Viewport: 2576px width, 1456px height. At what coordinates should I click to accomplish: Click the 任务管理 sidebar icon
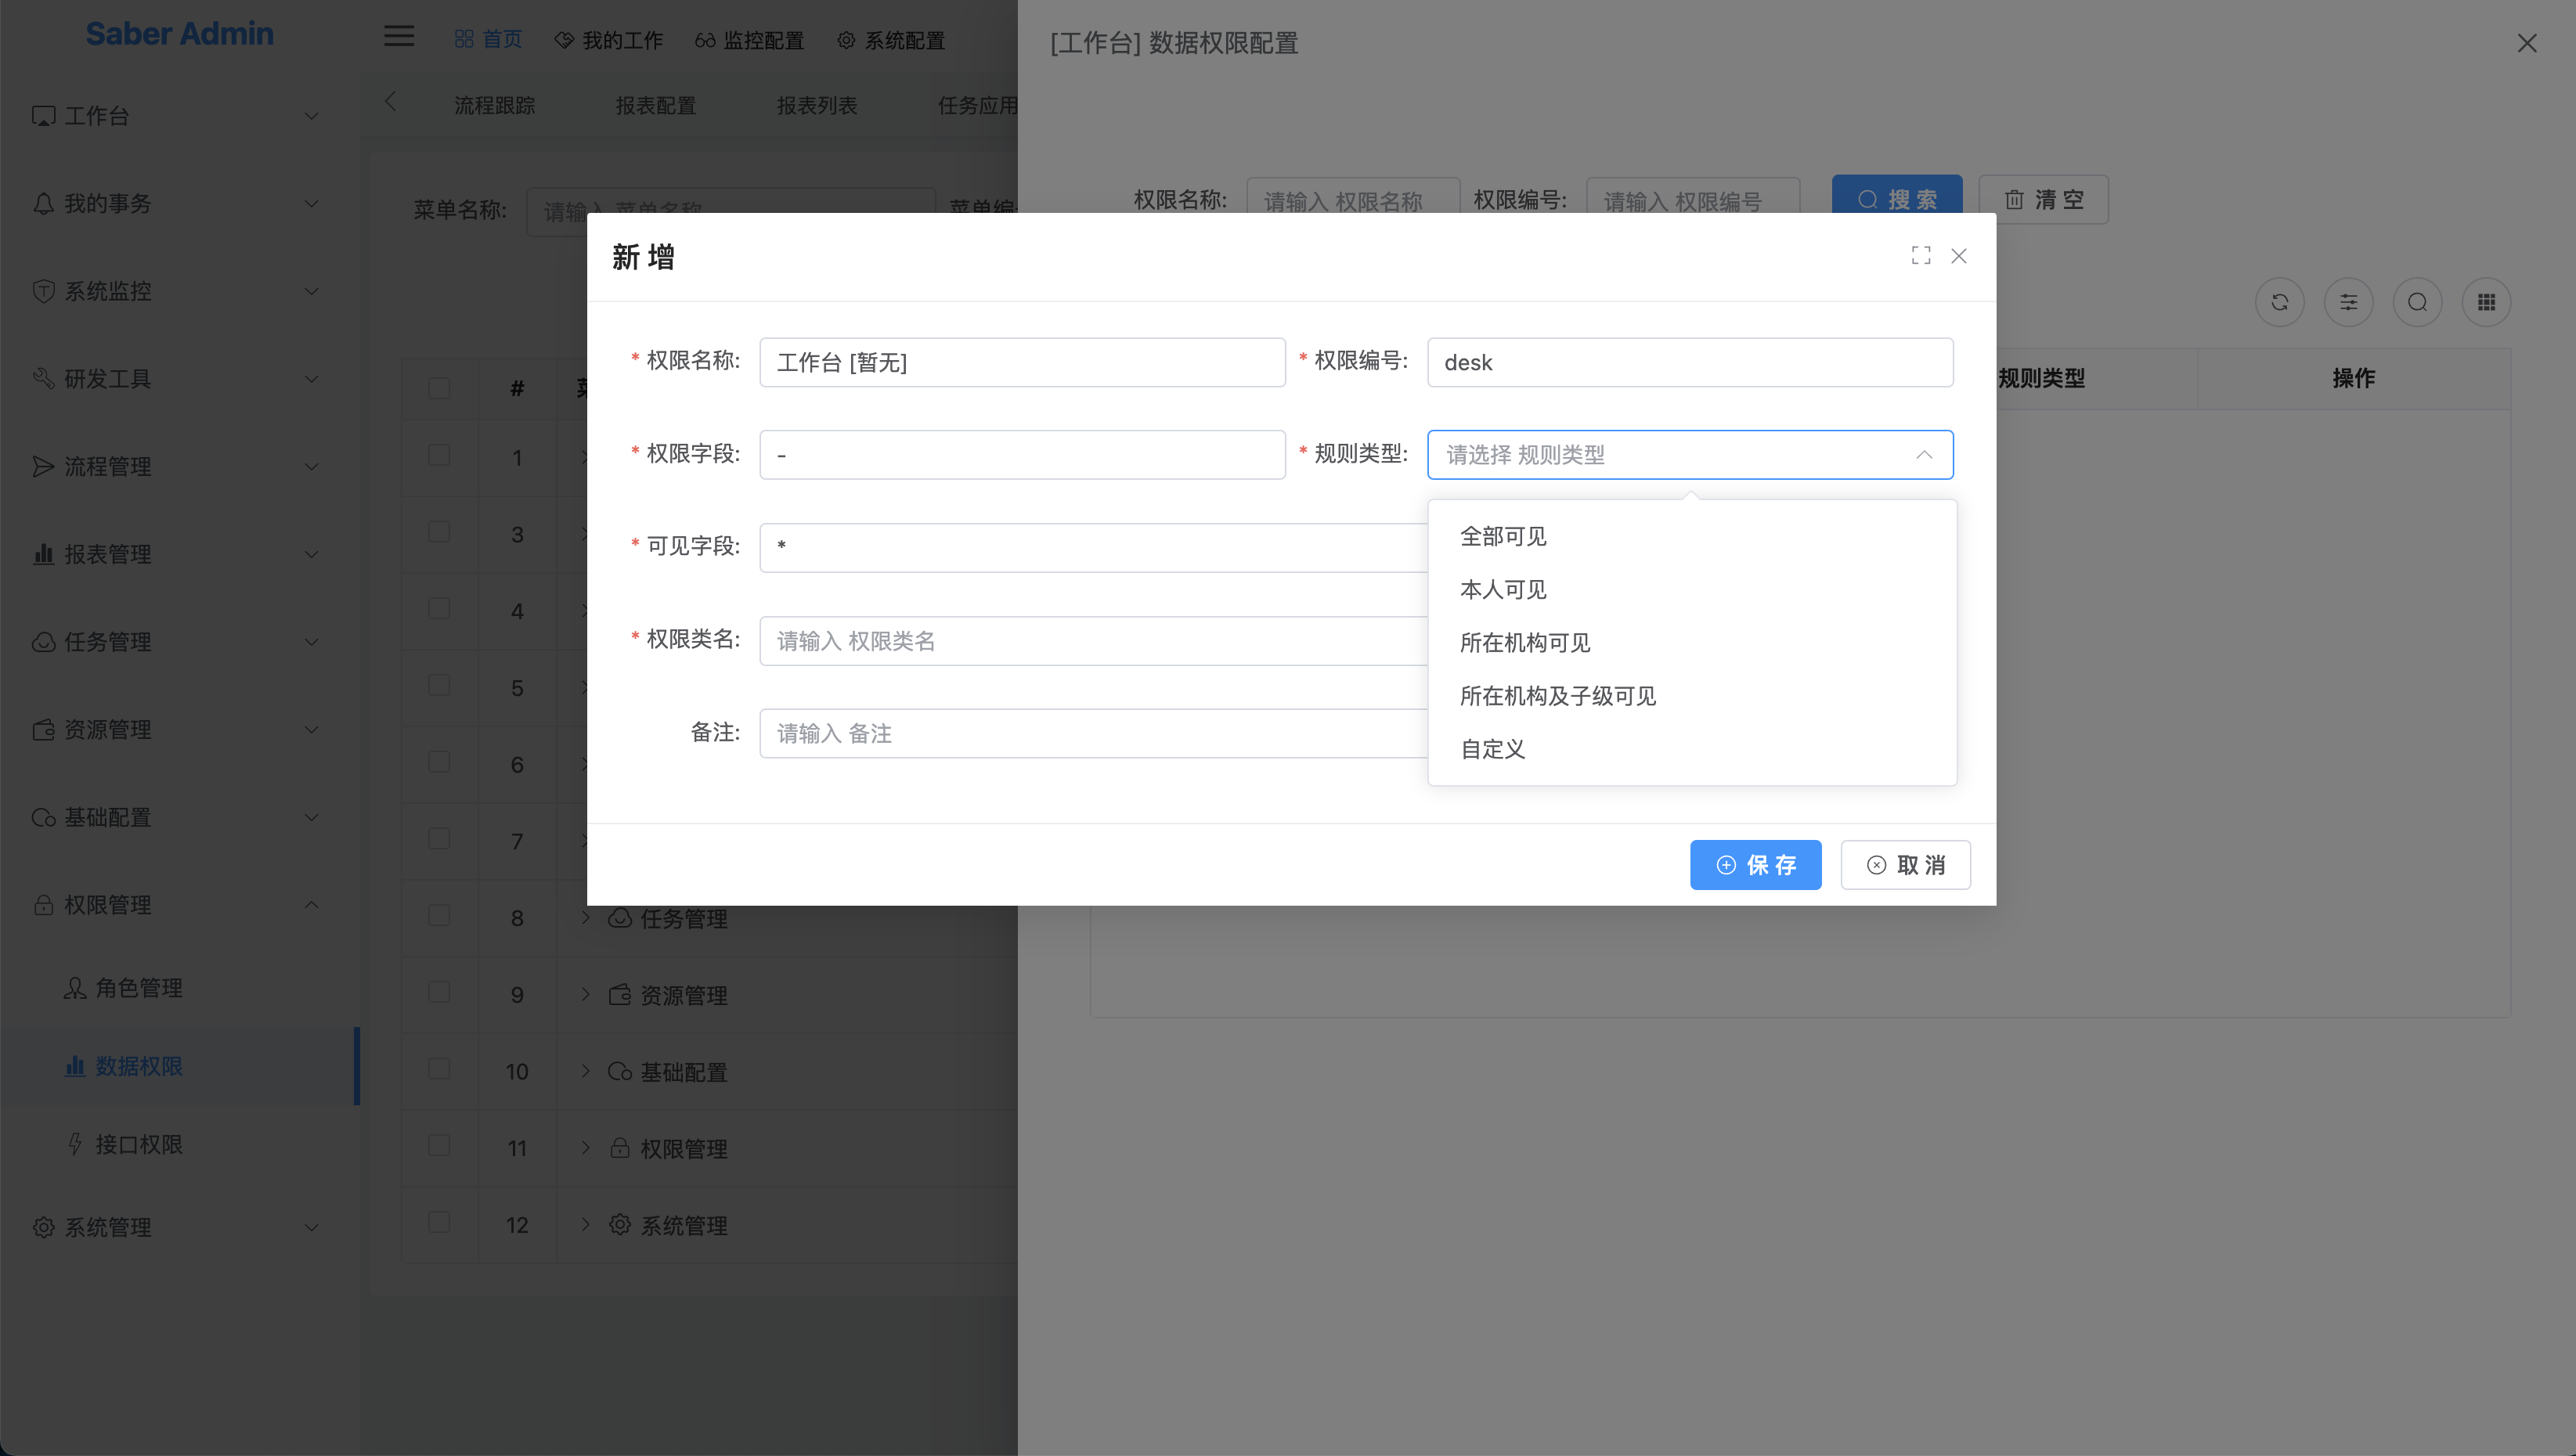tap(43, 642)
